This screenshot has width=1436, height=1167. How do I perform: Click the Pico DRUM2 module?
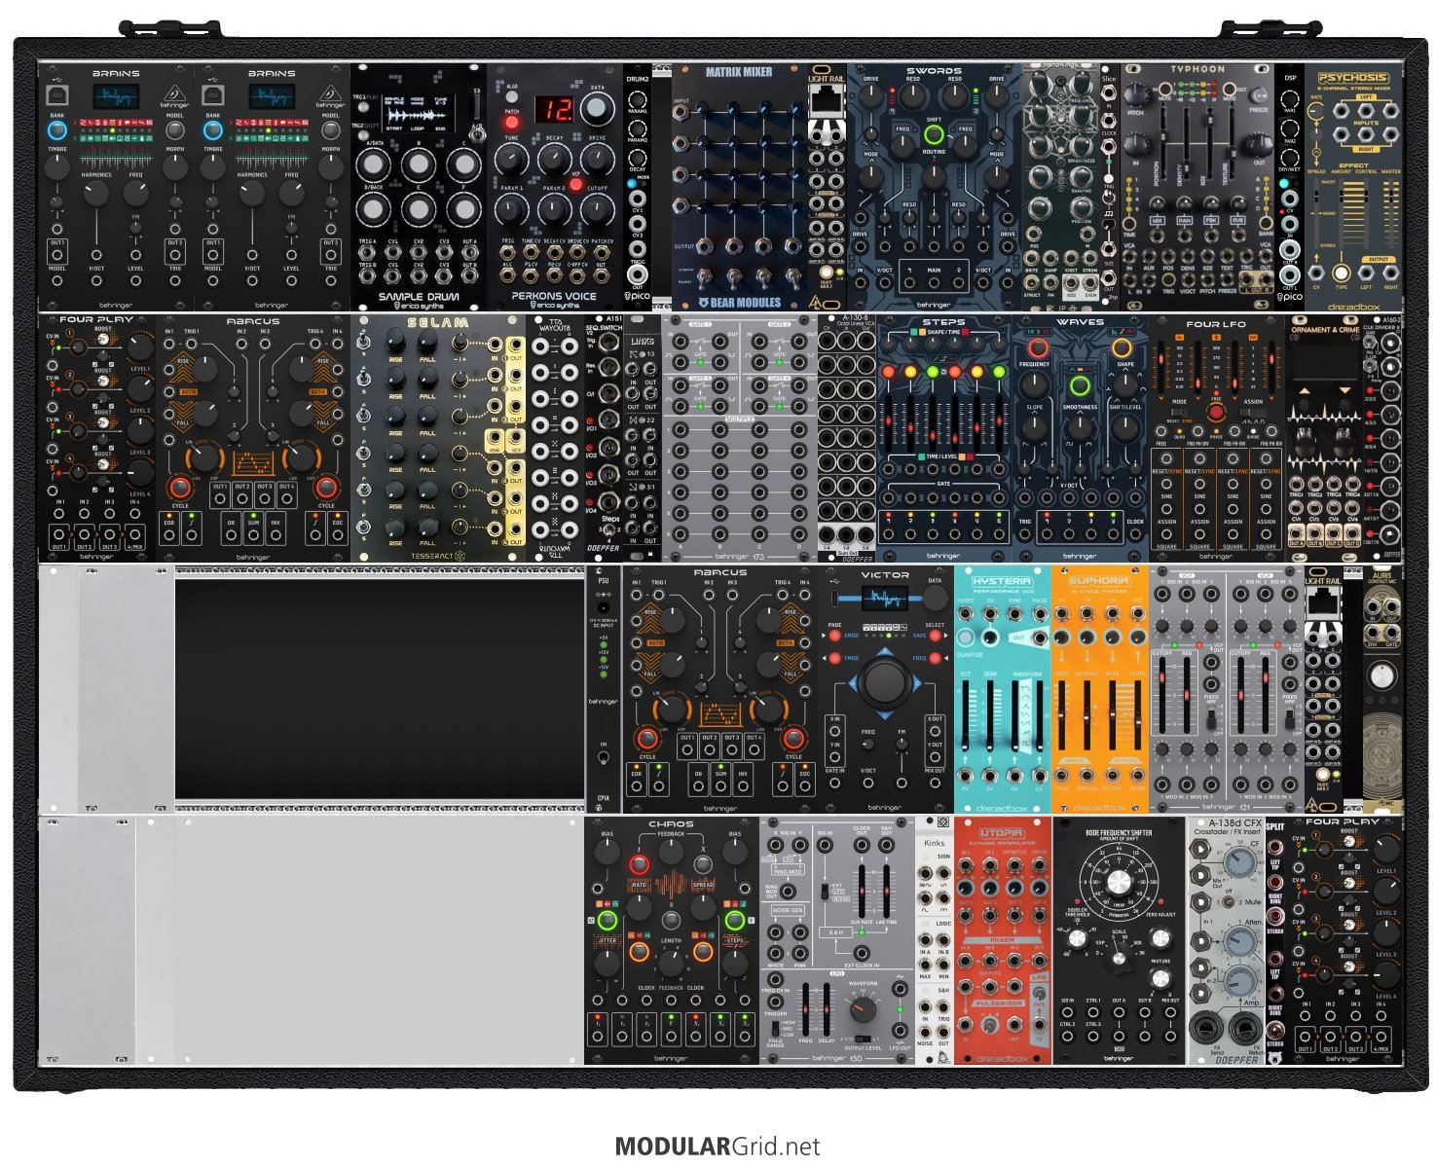point(638,187)
